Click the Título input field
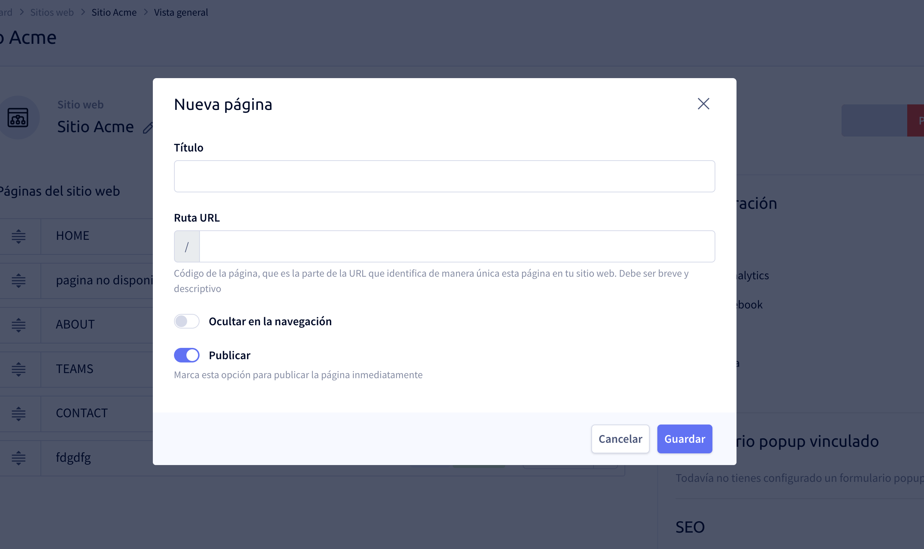 click(444, 176)
